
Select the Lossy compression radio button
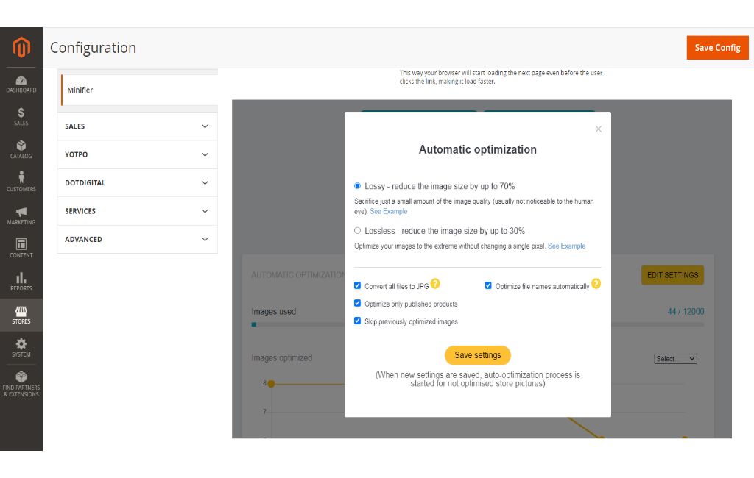point(357,185)
